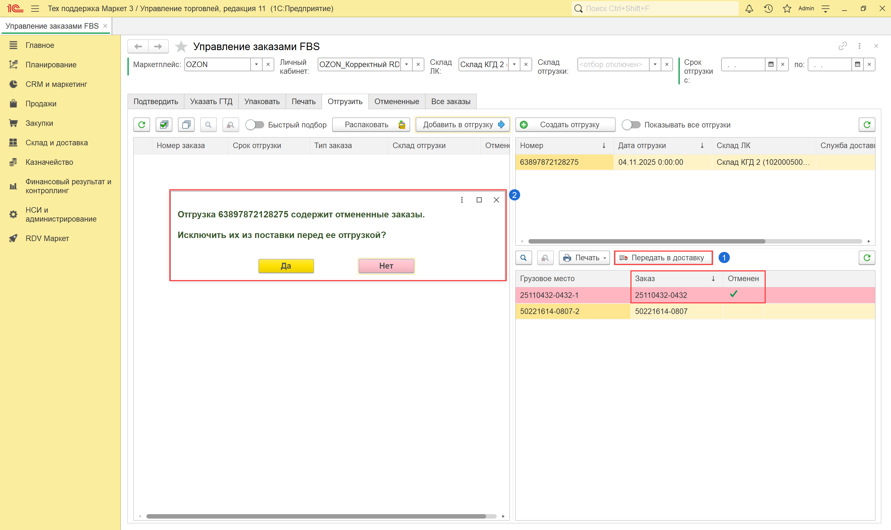
Task: Click the copy-link chain icon
Action: (843, 46)
